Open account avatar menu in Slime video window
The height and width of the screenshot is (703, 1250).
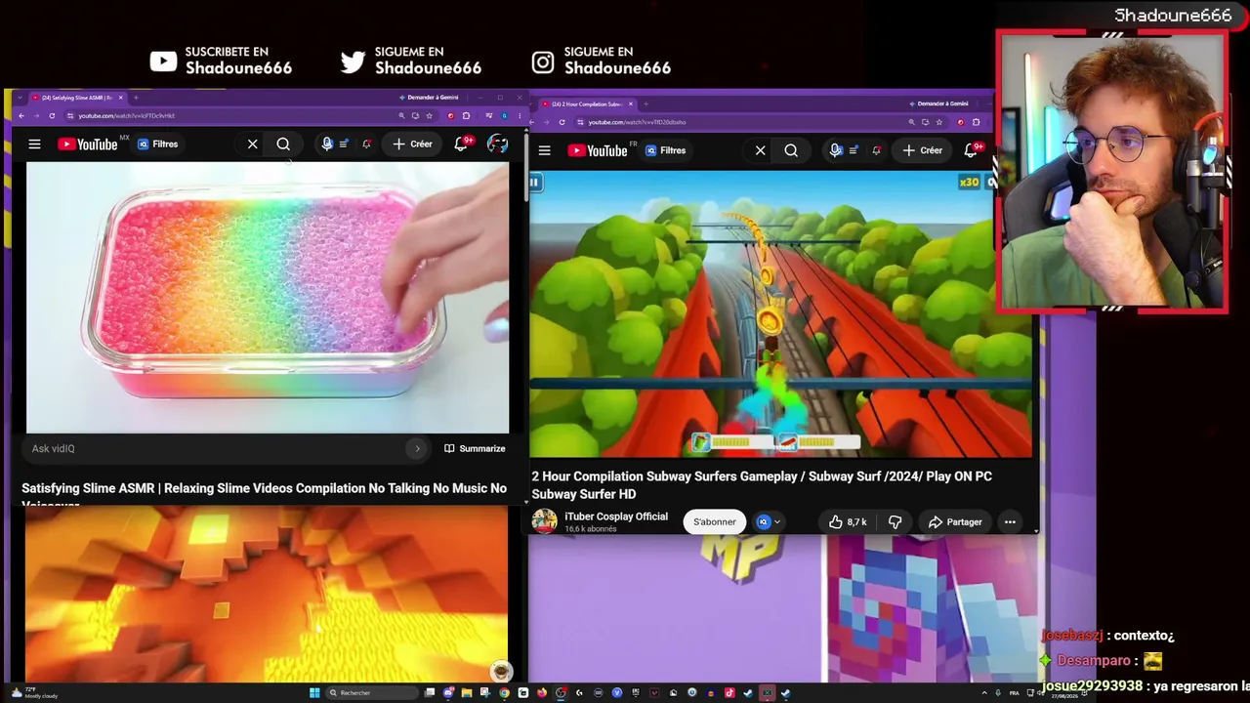pos(497,144)
